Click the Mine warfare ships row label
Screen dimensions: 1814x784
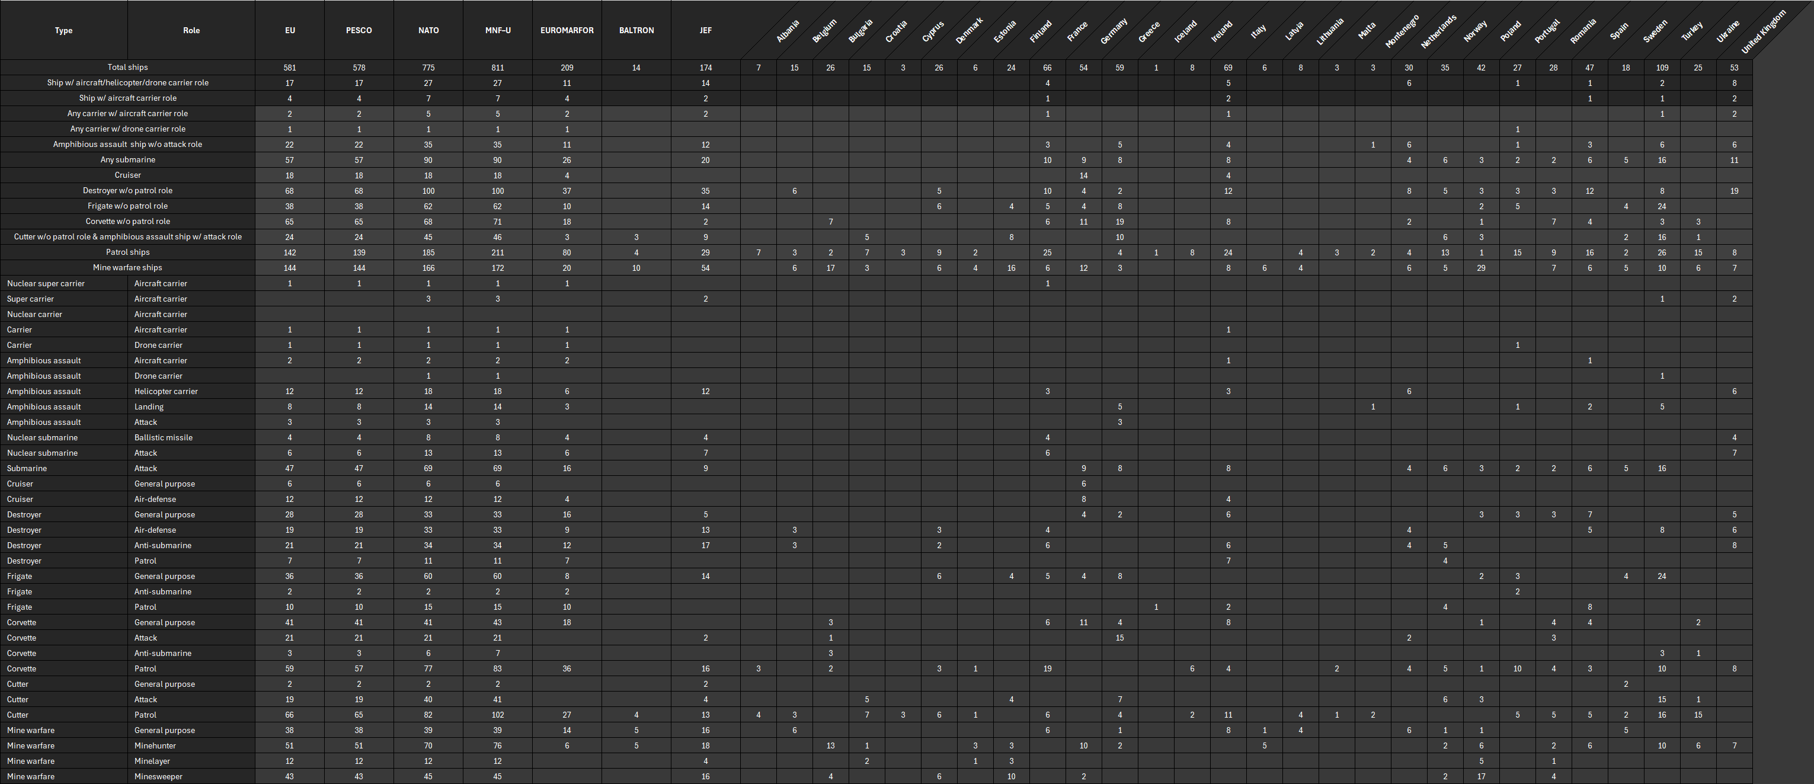pyautogui.click(x=127, y=268)
